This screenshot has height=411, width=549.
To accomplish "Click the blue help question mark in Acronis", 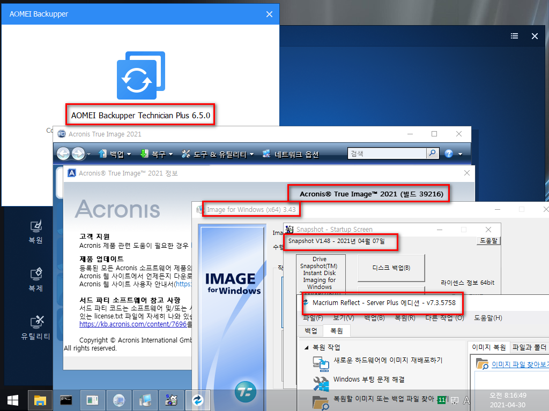I will [x=449, y=154].
